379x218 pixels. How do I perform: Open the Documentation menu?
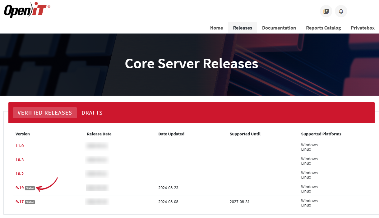coord(279,28)
